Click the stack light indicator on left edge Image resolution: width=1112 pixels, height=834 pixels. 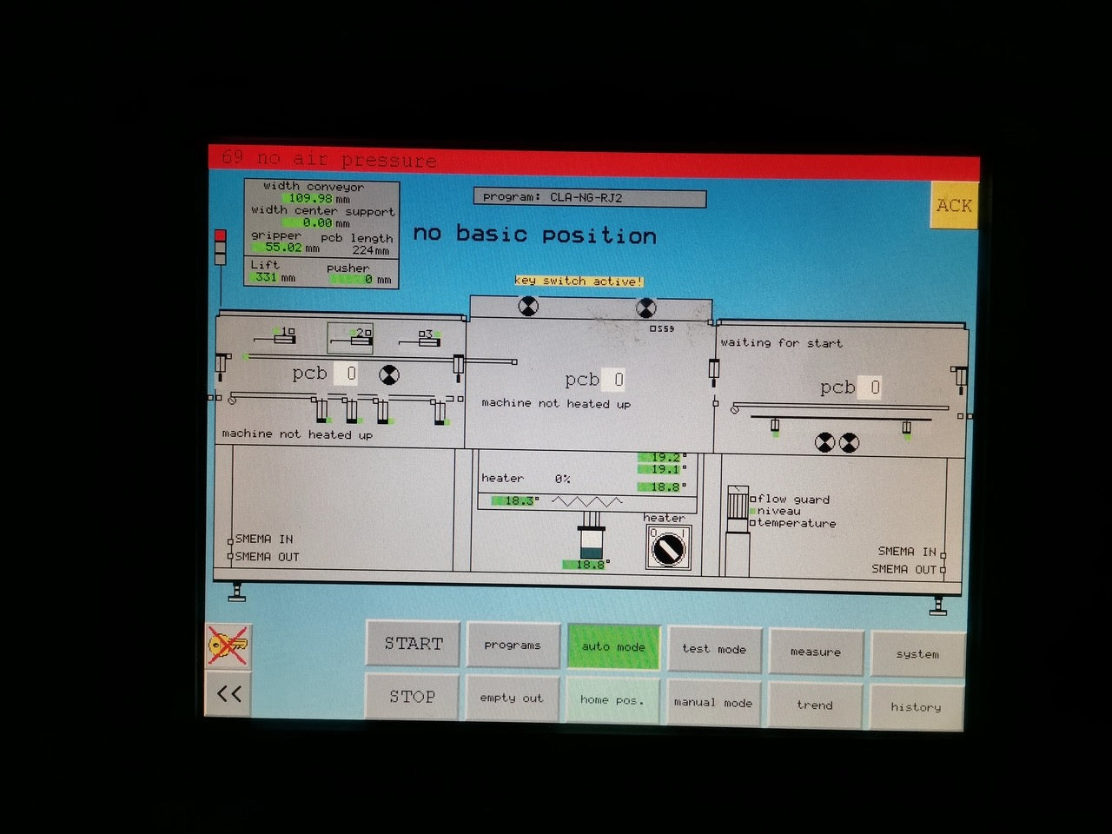[219, 248]
